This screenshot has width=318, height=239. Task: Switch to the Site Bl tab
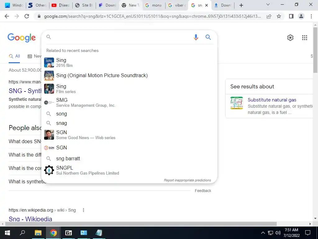coord(84,6)
